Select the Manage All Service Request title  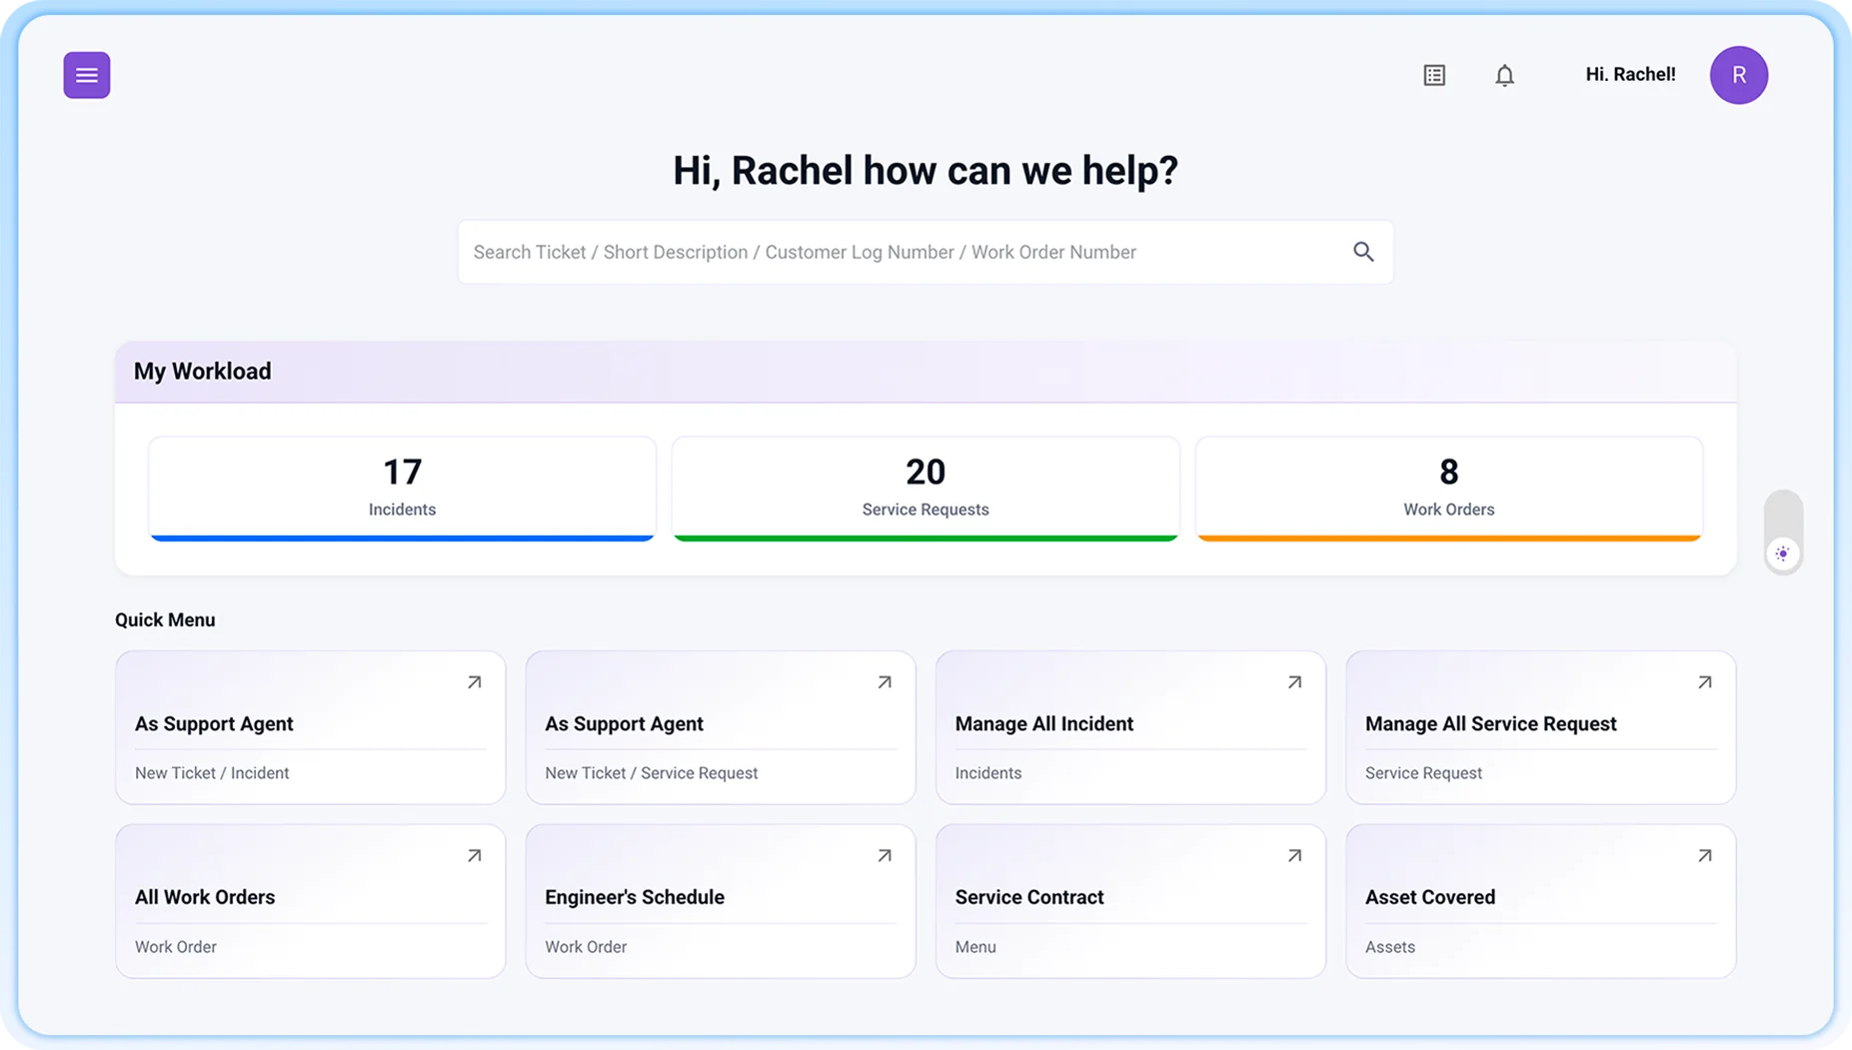click(1490, 724)
